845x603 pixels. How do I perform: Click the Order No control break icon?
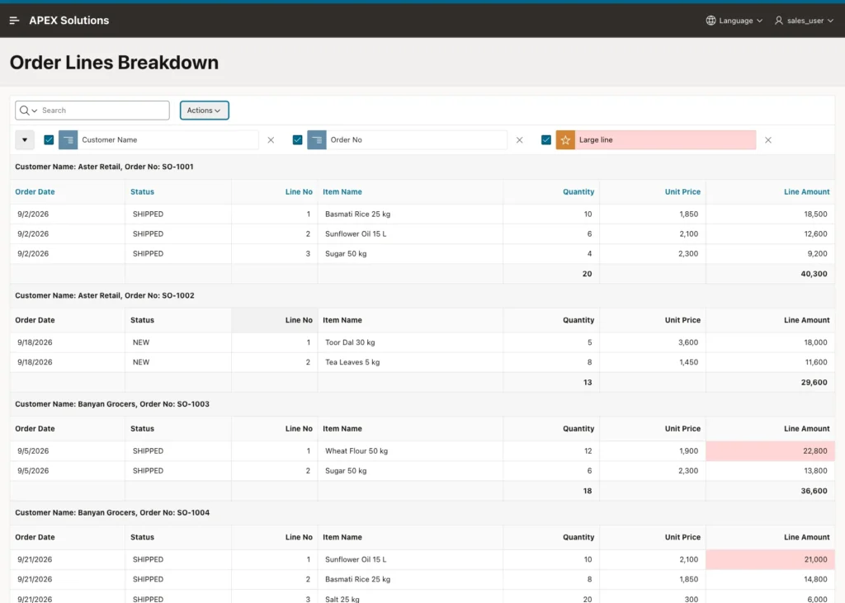pos(317,140)
